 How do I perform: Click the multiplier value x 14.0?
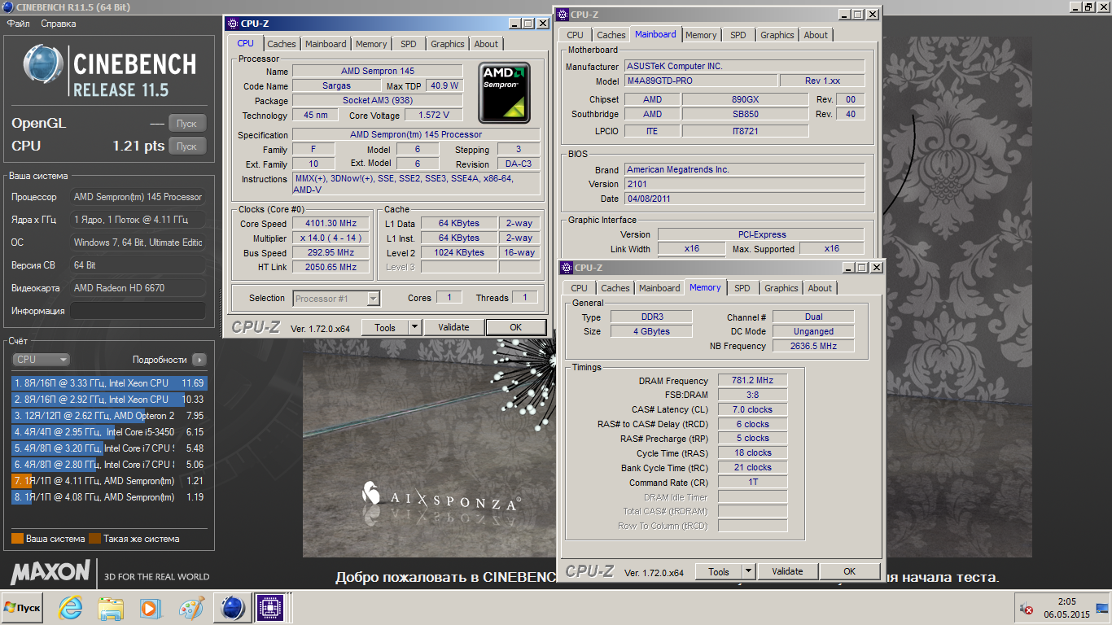331,238
